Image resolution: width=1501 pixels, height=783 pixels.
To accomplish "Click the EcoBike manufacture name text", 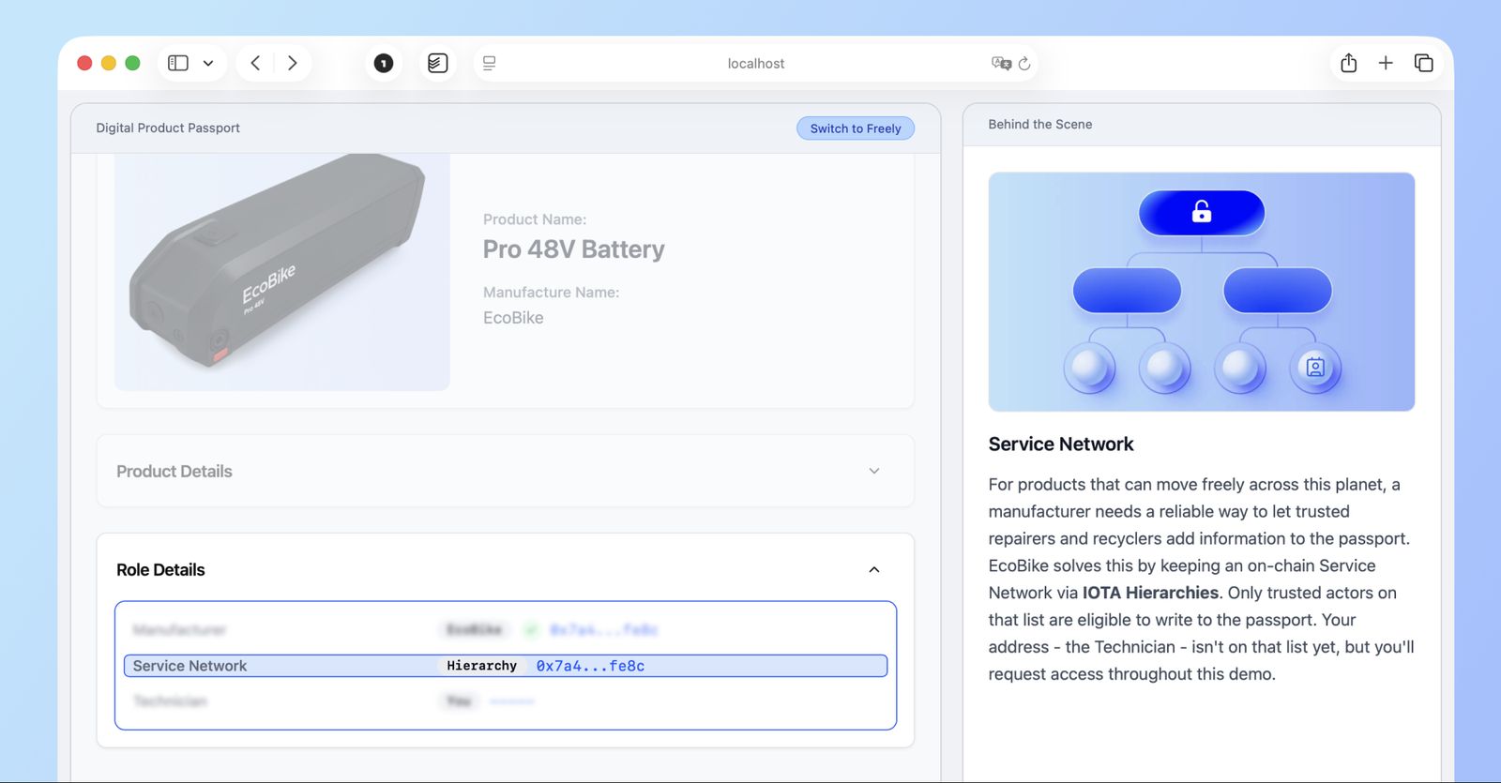I will [513, 318].
